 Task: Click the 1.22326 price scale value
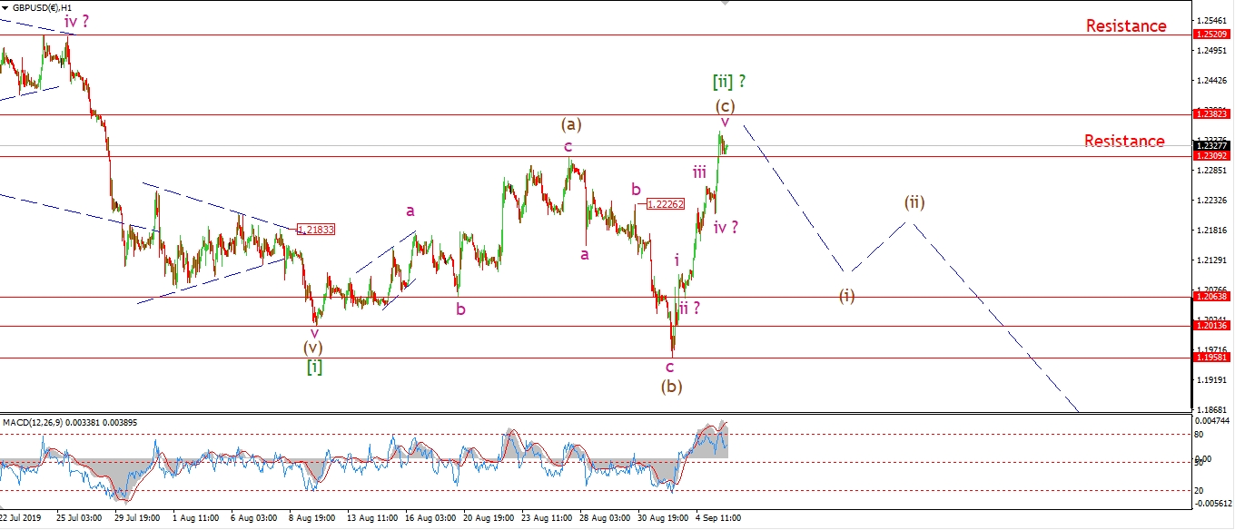[1214, 201]
